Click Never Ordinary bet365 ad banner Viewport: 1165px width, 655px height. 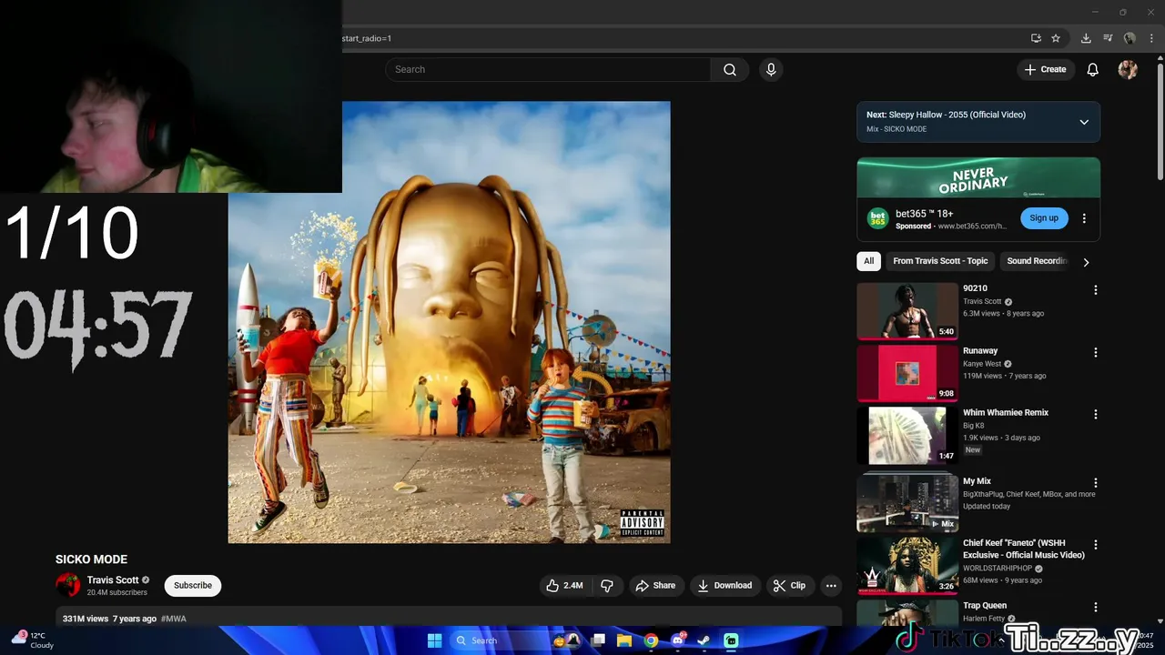[978, 177]
